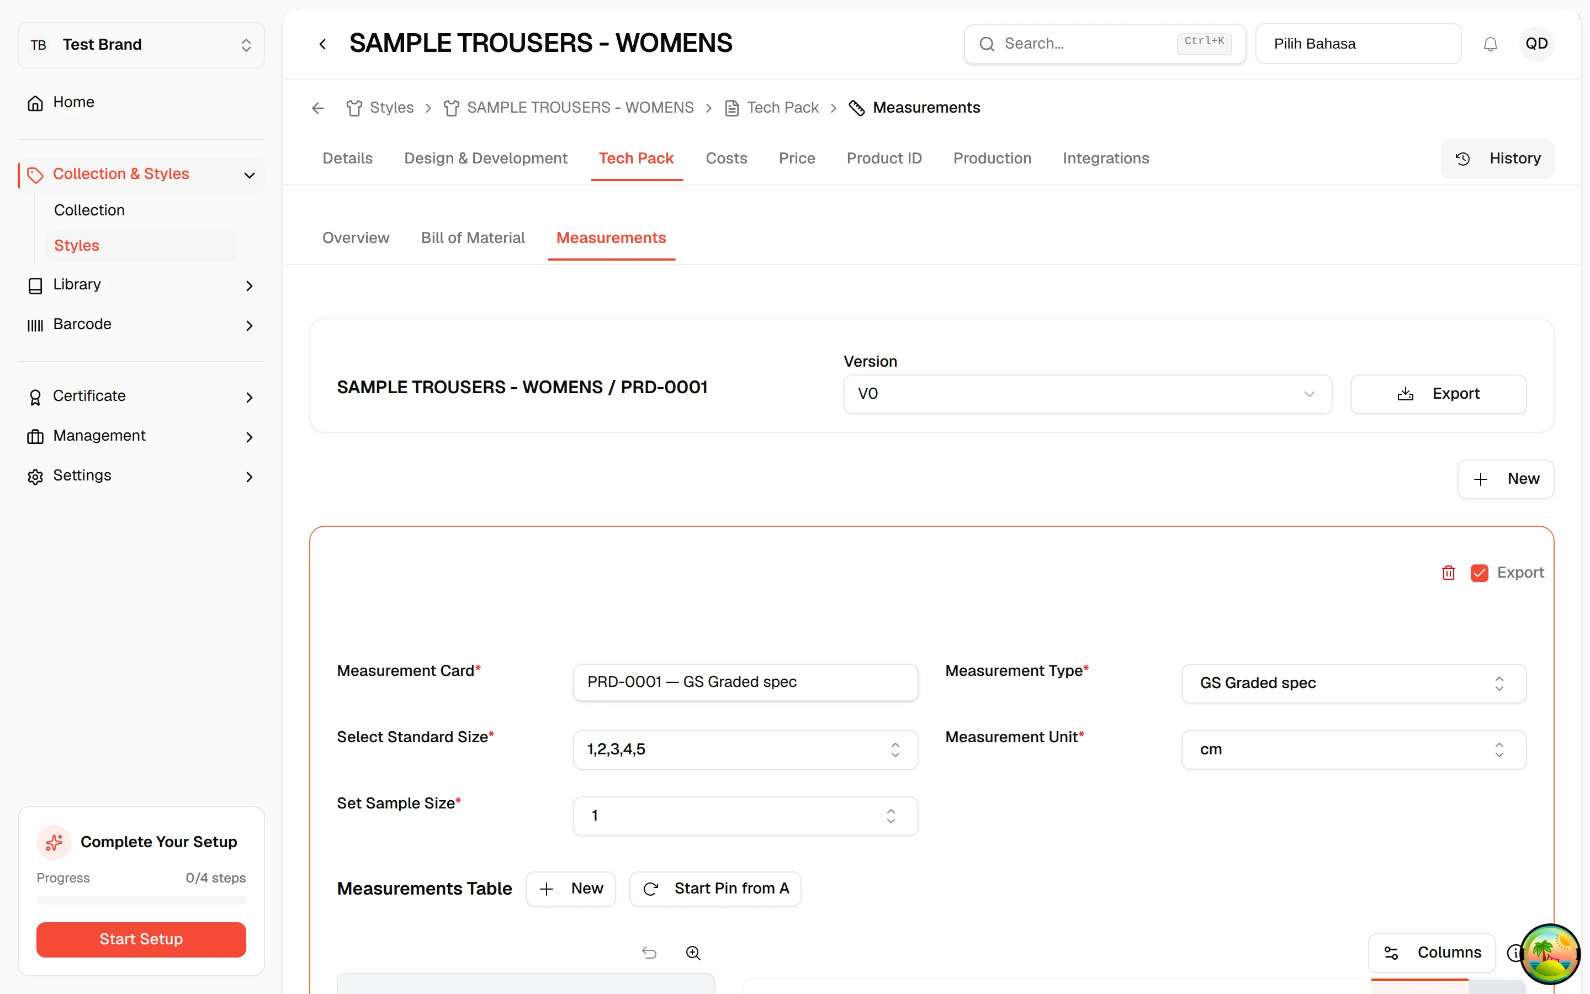Click the undo arrow icon
Image resolution: width=1590 pixels, height=994 pixels.
(649, 953)
